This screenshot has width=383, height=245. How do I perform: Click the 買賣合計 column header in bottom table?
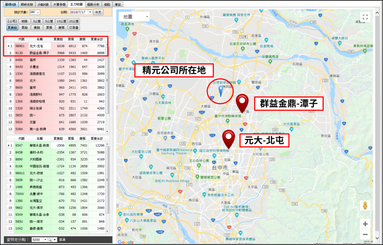[97, 138]
